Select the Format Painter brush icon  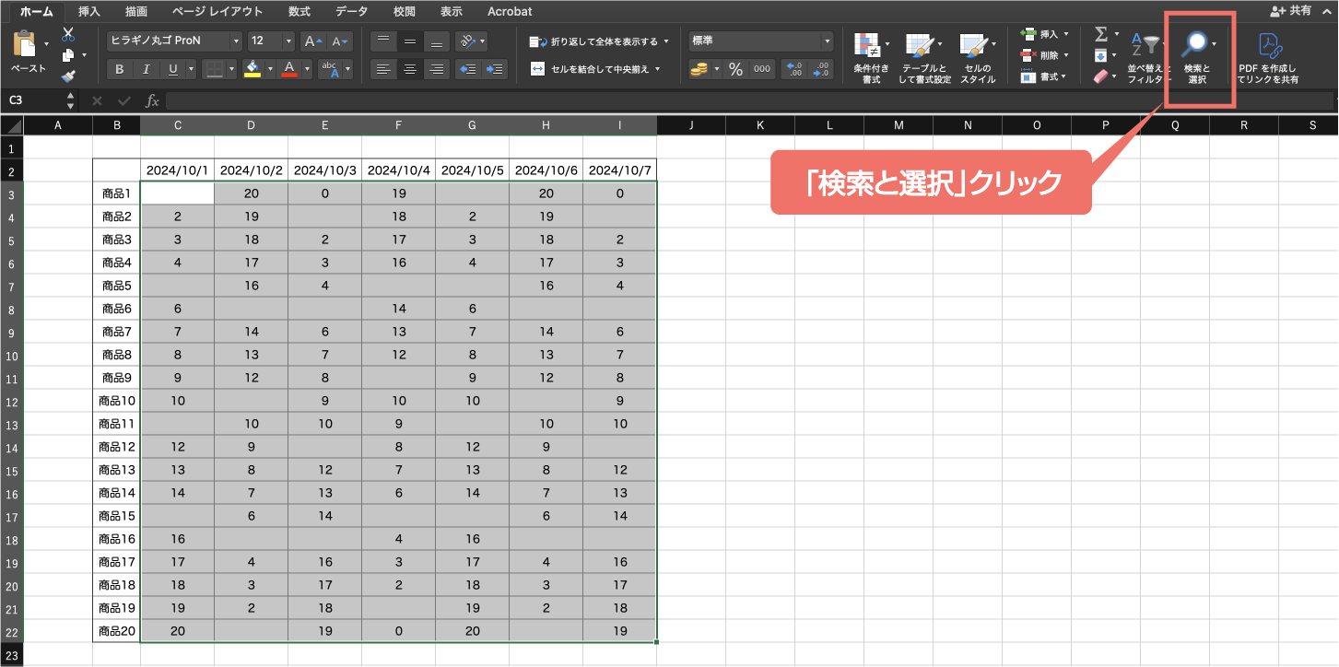click(68, 76)
